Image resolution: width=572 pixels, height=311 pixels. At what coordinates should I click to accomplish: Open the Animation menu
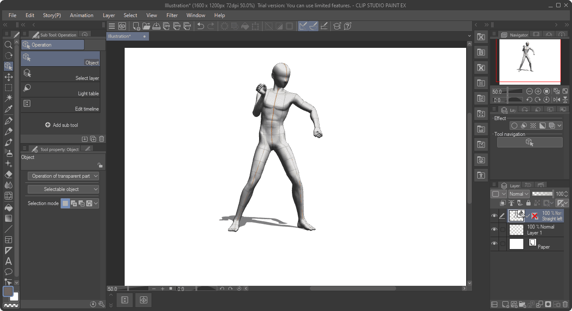[x=82, y=15]
